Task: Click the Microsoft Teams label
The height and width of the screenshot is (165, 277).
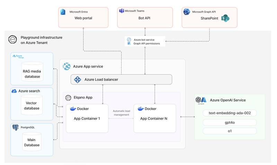Action: tap(135, 11)
